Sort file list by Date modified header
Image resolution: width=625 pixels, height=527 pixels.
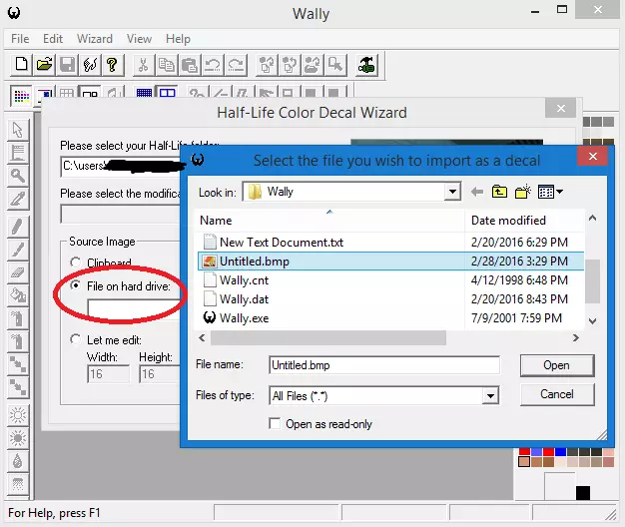coord(524,221)
